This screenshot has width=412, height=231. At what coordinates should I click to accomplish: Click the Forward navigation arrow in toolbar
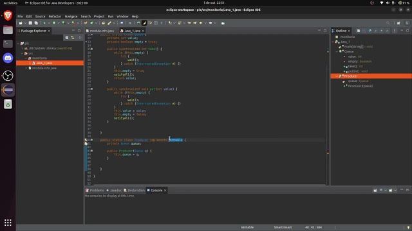click(x=211, y=23)
